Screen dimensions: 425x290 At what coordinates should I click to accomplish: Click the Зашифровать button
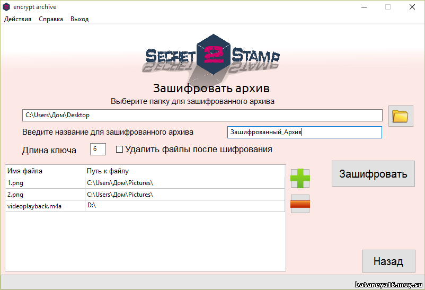373,173
